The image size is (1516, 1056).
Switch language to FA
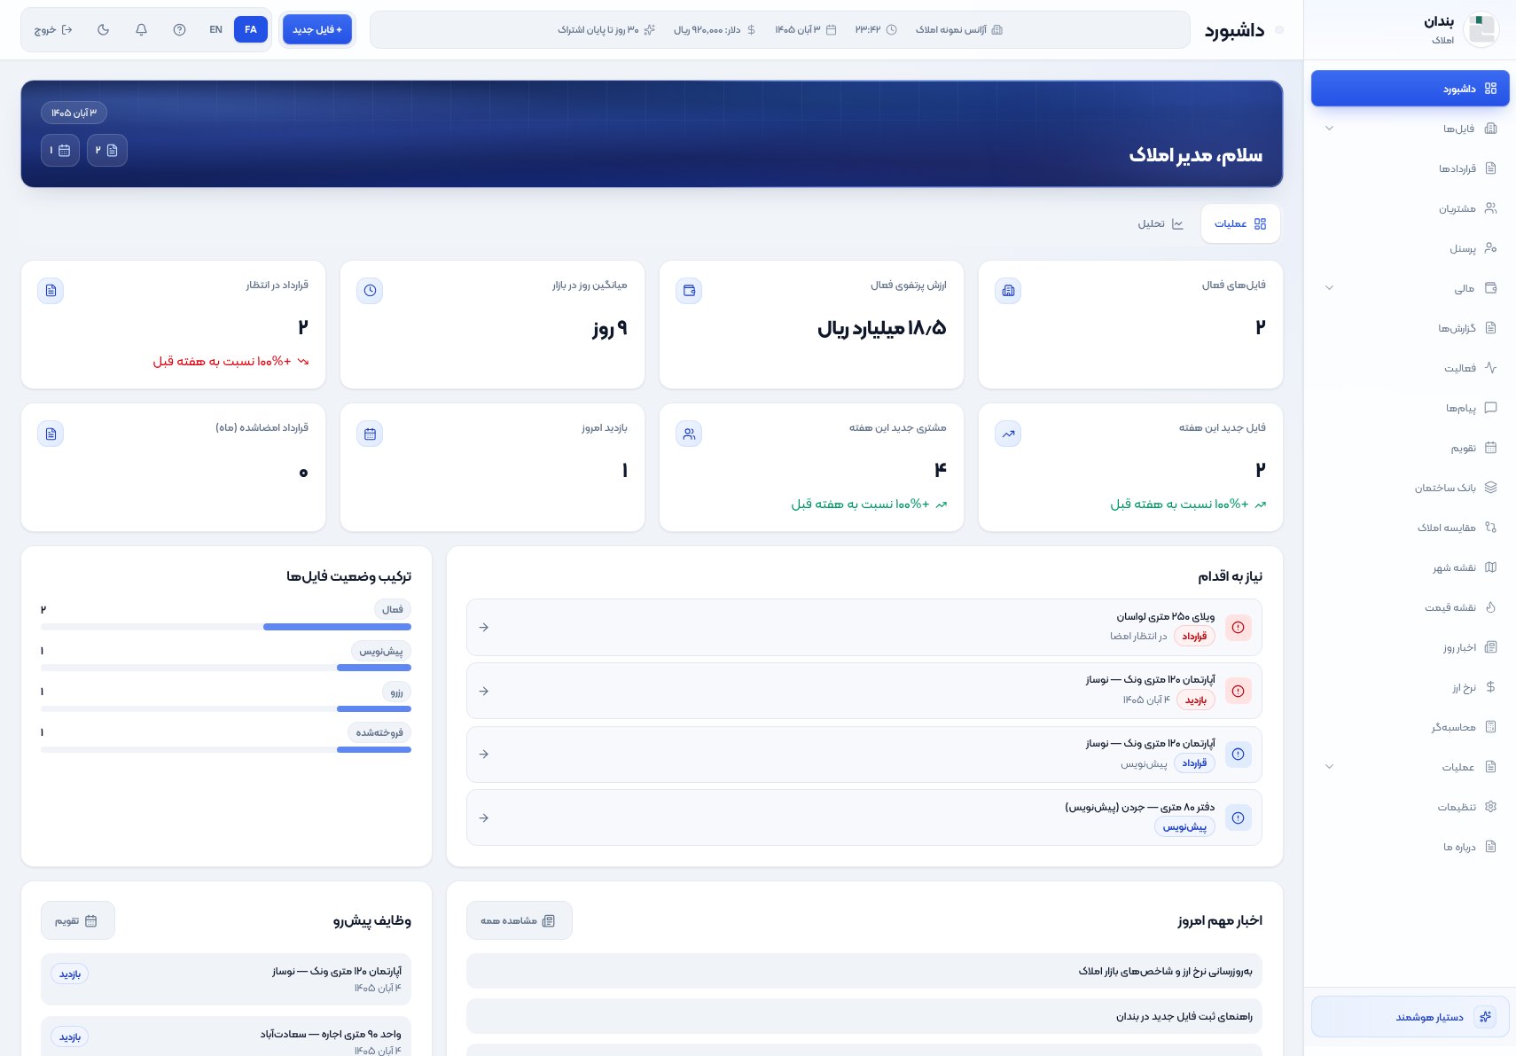click(x=251, y=29)
